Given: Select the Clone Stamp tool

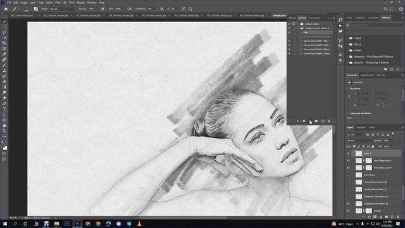Looking at the screenshot, I should 4,70.
